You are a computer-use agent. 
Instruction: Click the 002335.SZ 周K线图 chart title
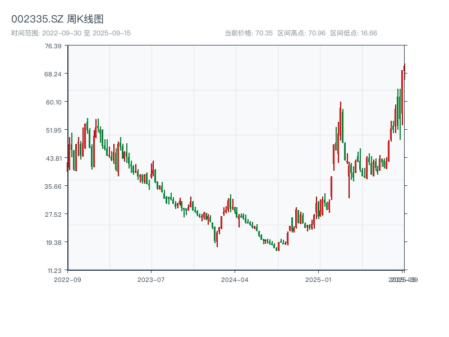(x=57, y=20)
